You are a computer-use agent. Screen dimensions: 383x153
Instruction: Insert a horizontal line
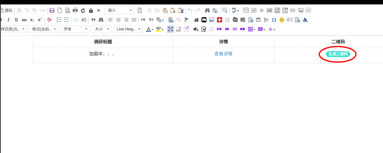coord(266,20)
